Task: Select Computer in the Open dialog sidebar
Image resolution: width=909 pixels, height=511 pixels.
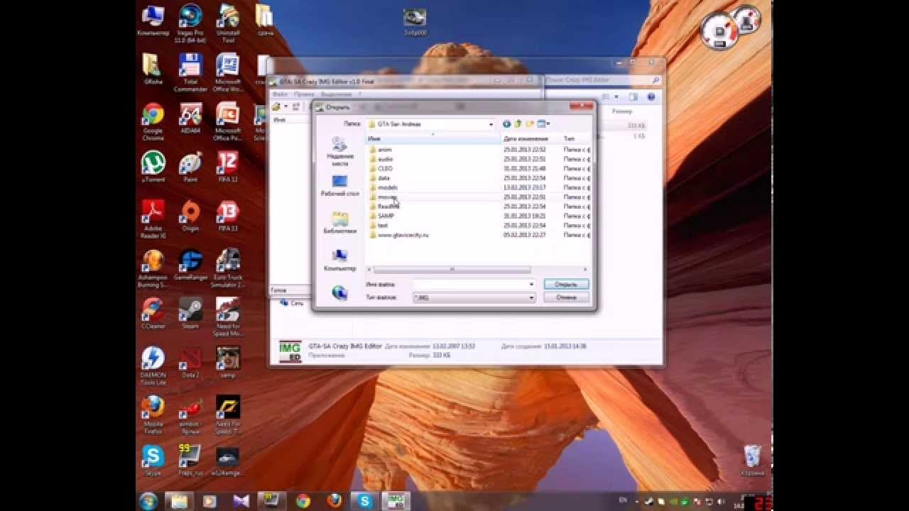Action: [x=339, y=260]
